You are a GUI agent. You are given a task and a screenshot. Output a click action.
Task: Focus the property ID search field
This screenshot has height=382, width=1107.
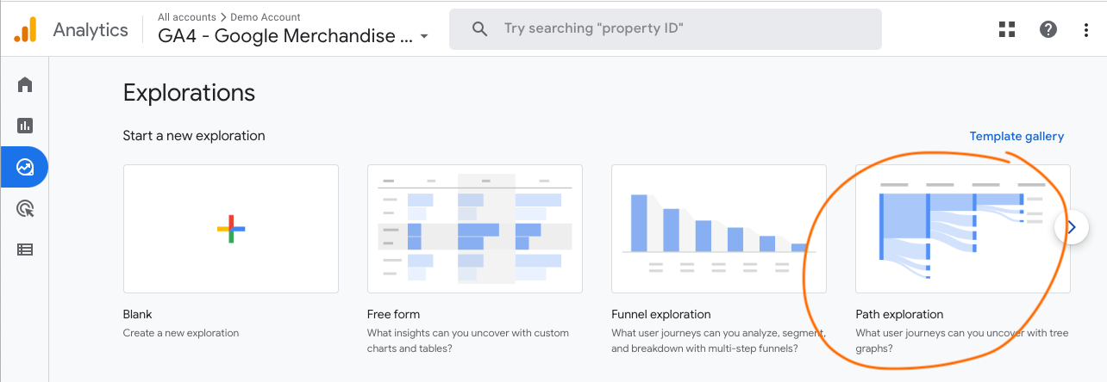tap(666, 29)
